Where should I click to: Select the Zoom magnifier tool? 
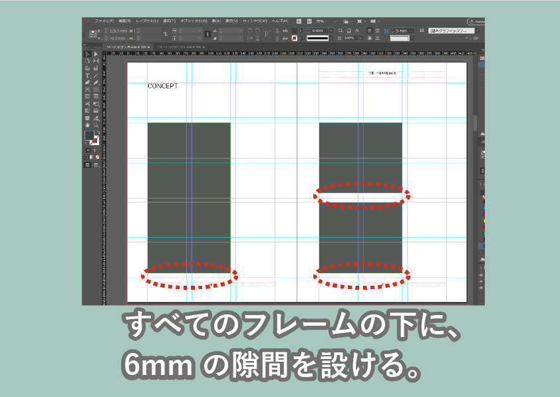click(x=96, y=125)
